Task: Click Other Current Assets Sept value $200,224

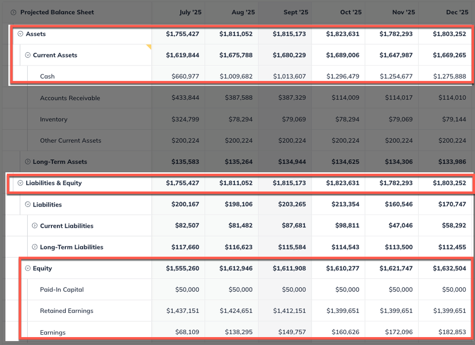Action: click(292, 140)
